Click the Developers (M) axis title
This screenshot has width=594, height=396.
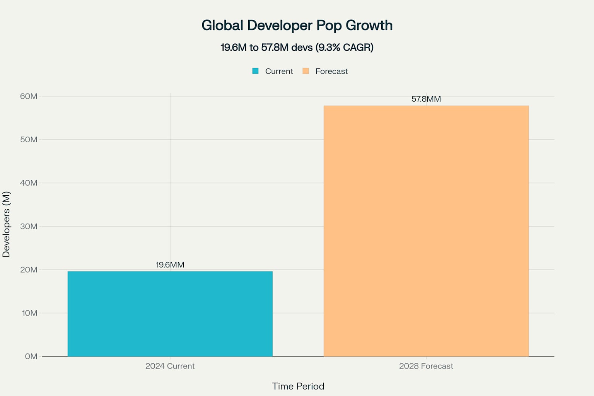click(x=7, y=224)
